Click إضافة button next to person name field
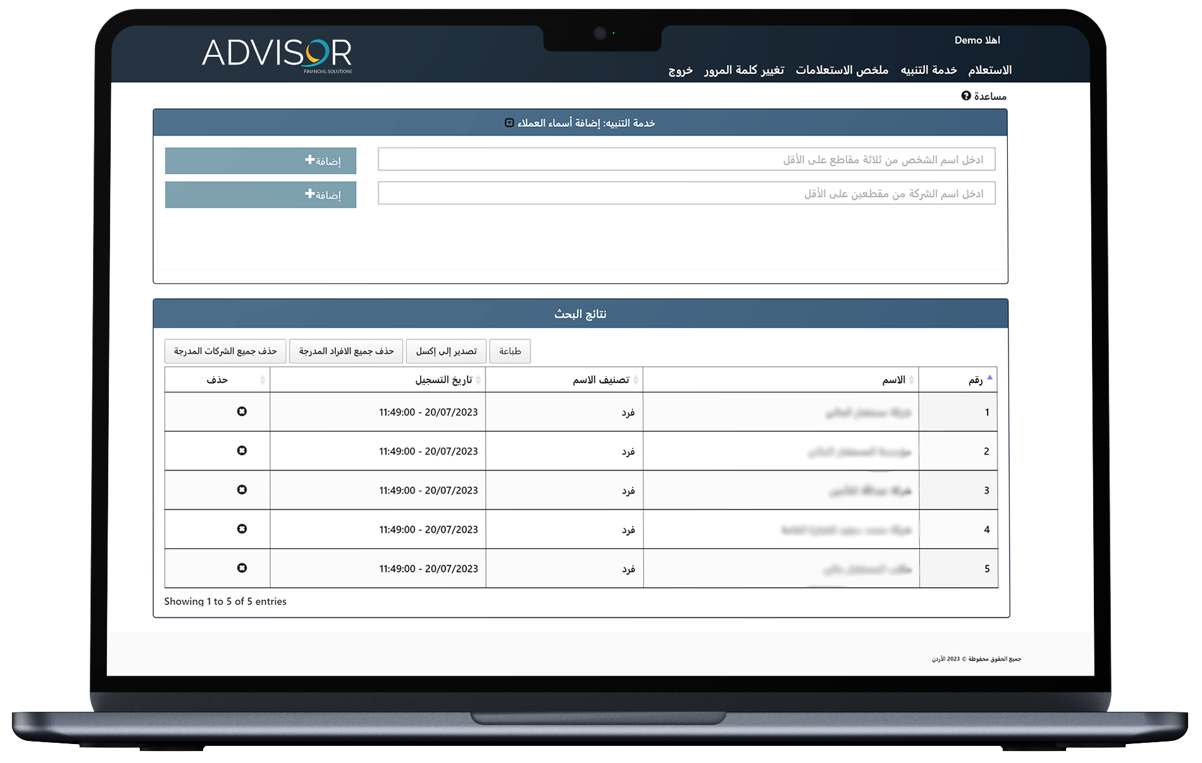1202x763 pixels. (261, 161)
